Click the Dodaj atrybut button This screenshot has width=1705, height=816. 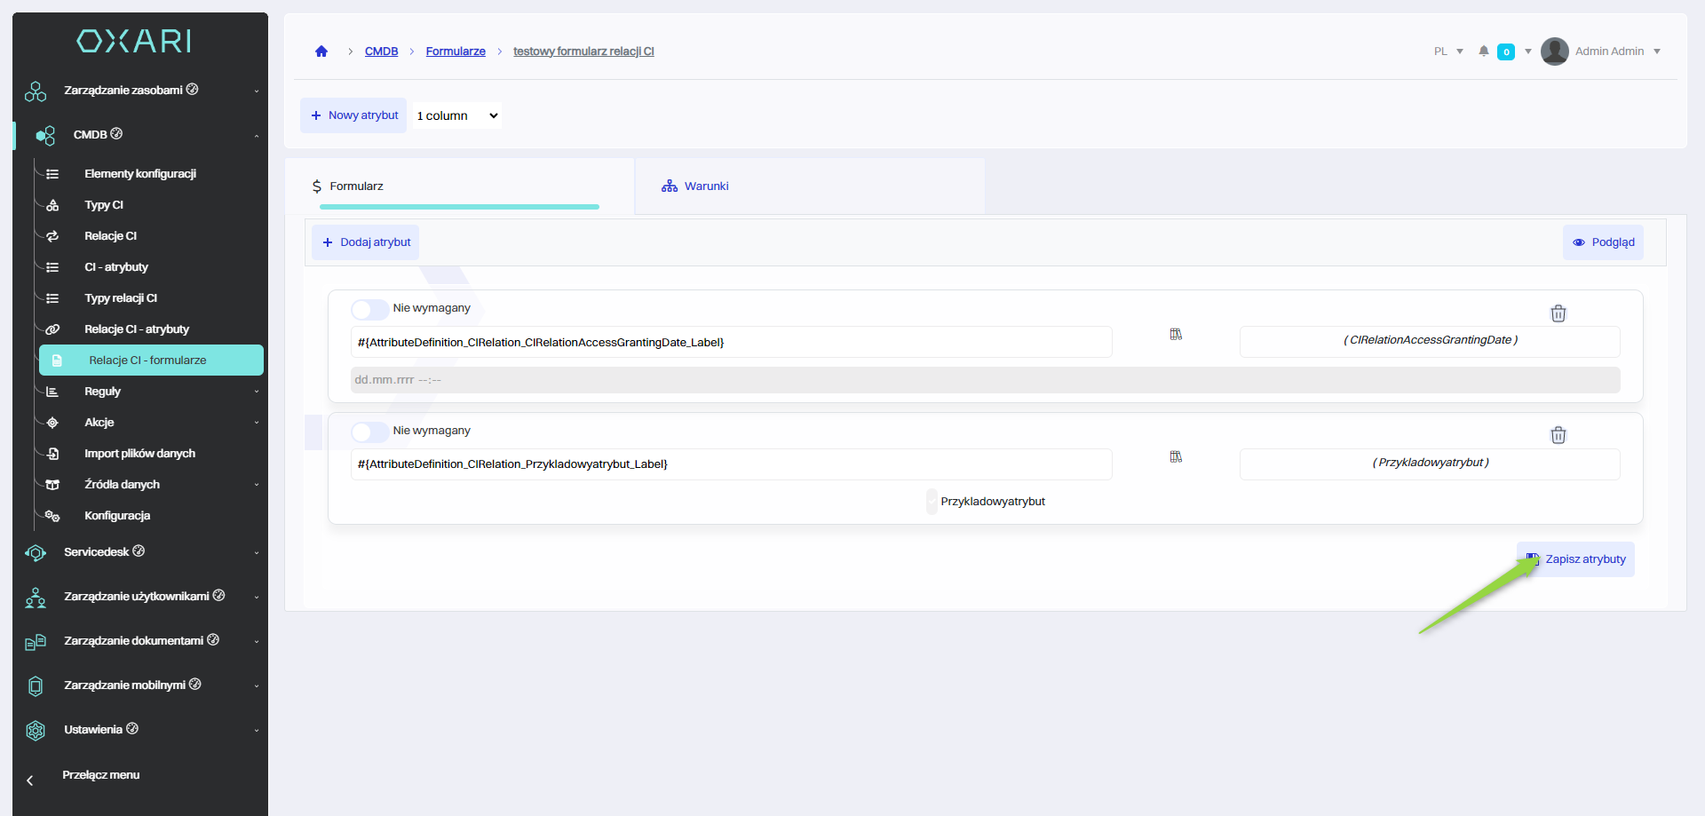366,242
